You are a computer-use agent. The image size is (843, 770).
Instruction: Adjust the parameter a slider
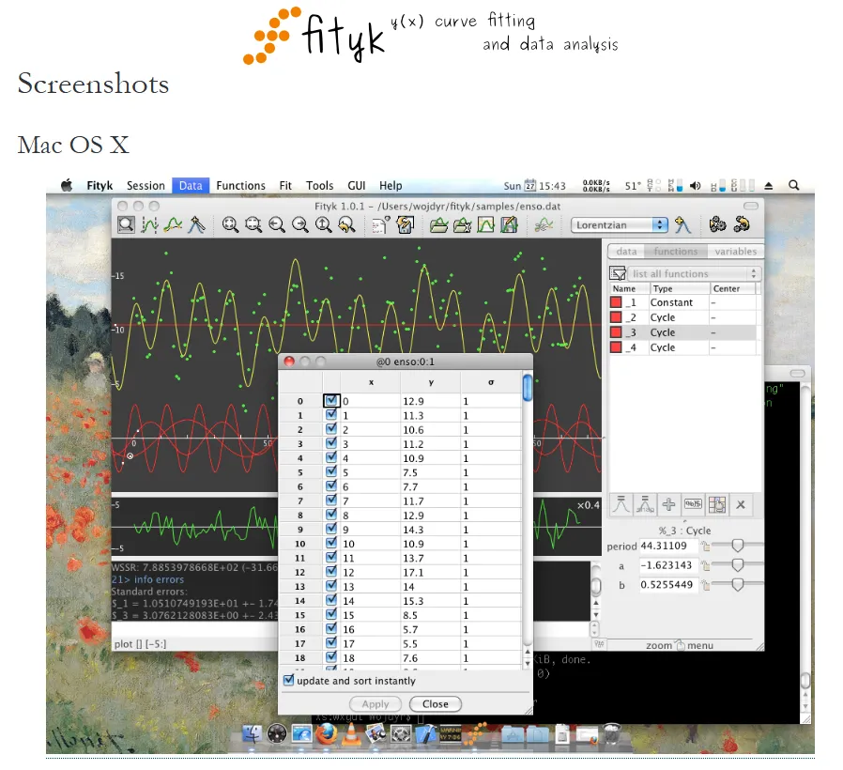[x=738, y=565]
